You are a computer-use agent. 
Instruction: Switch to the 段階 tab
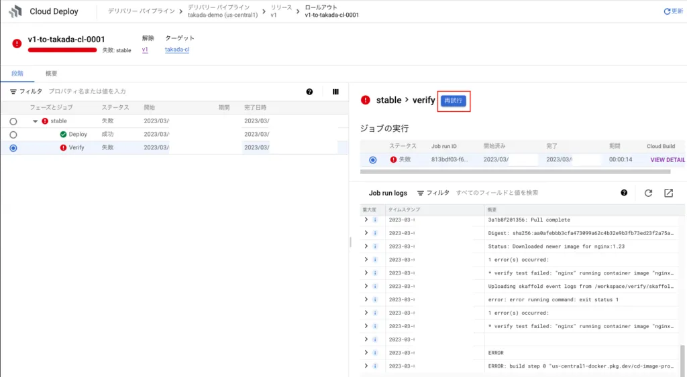point(17,74)
